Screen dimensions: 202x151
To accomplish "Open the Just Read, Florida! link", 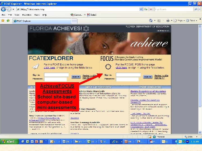I will [140, 114].
